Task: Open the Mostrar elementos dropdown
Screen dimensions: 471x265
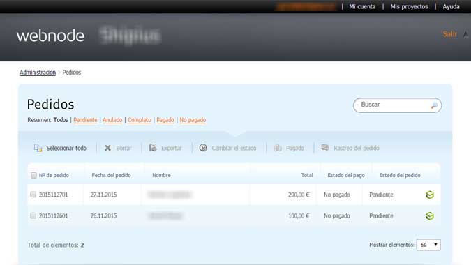Action: (428, 245)
